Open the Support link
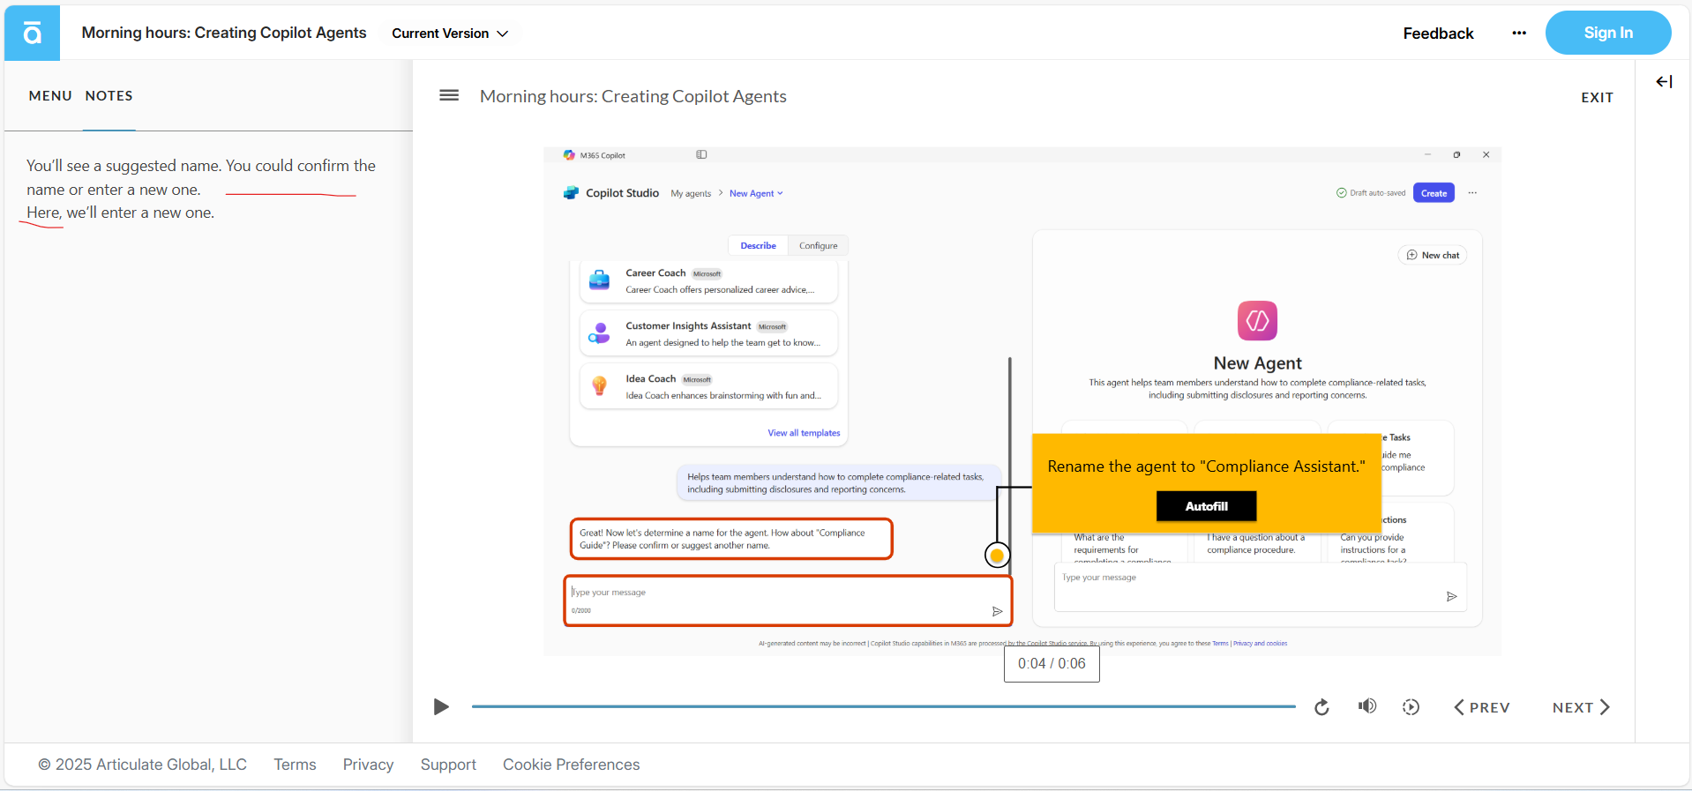The height and width of the screenshot is (791, 1692). click(x=448, y=765)
